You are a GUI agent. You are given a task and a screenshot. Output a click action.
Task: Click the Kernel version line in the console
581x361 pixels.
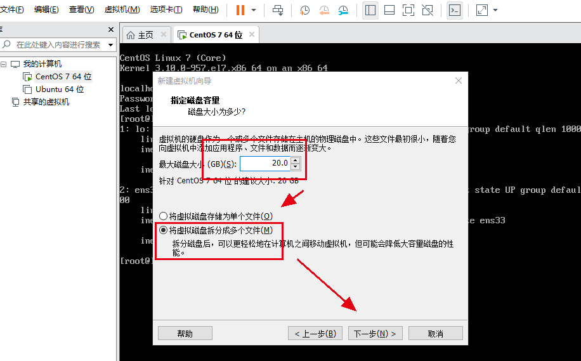coord(223,68)
